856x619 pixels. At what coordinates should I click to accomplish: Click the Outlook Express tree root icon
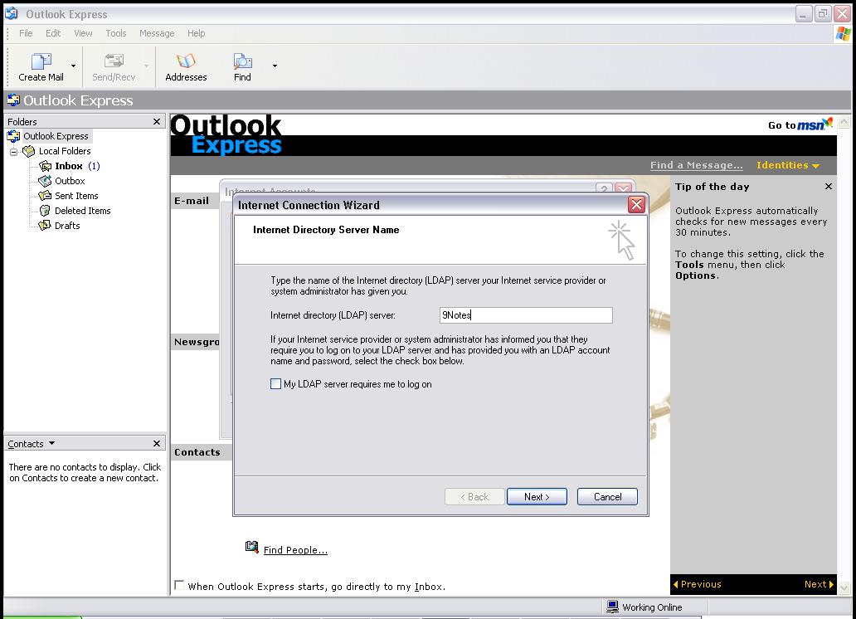coord(13,136)
